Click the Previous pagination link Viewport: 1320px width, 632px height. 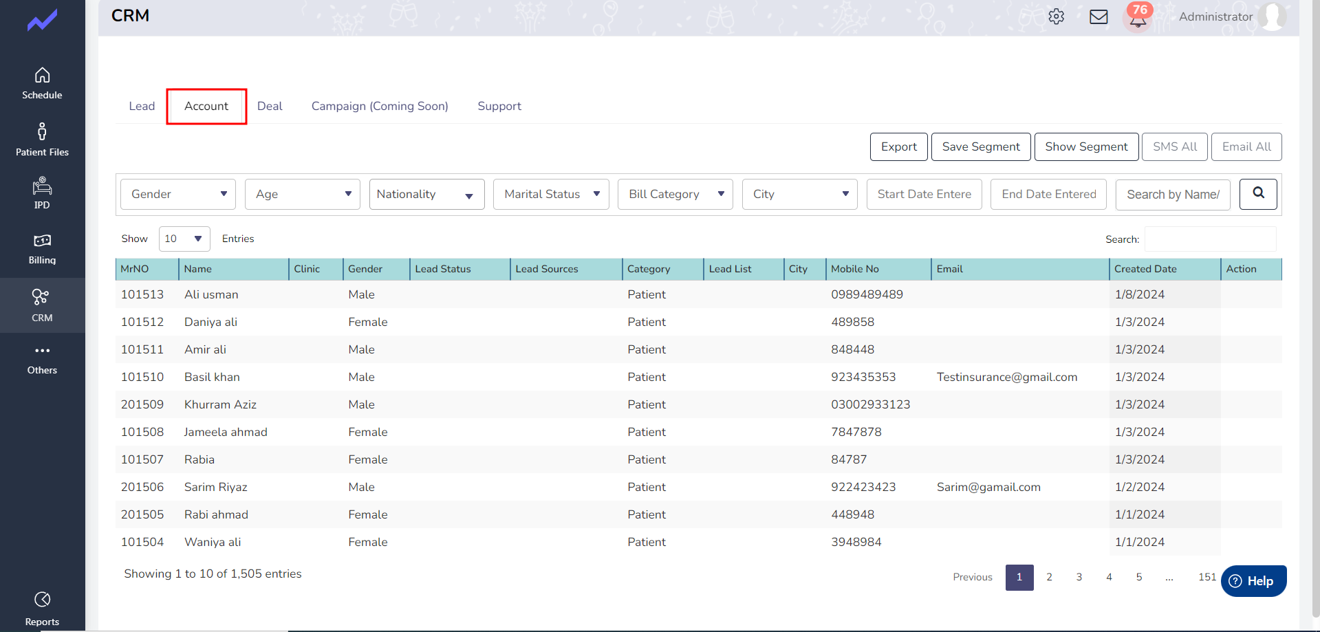(x=973, y=577)
